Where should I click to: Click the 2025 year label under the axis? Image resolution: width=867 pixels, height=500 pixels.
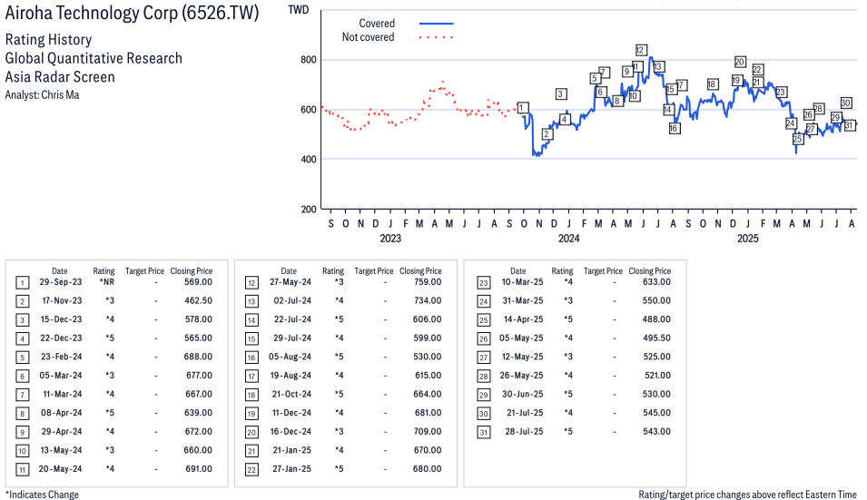[x=747, y=238]
